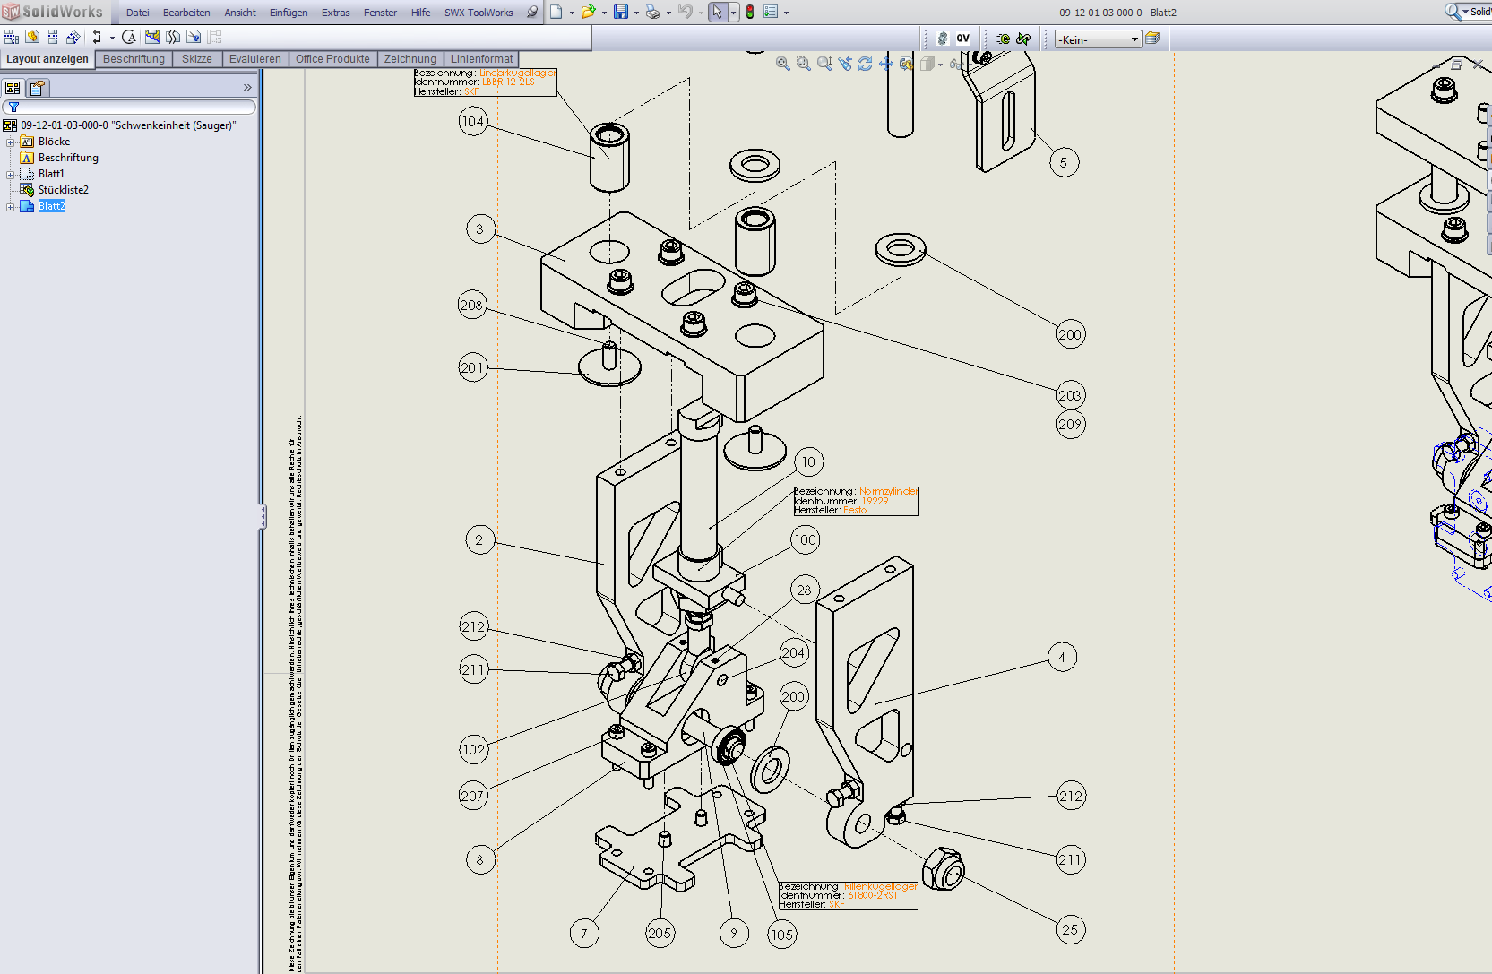This screenshot has height=974, width=1492.
Task: Click the Print icon
Action: coord(652,12)
